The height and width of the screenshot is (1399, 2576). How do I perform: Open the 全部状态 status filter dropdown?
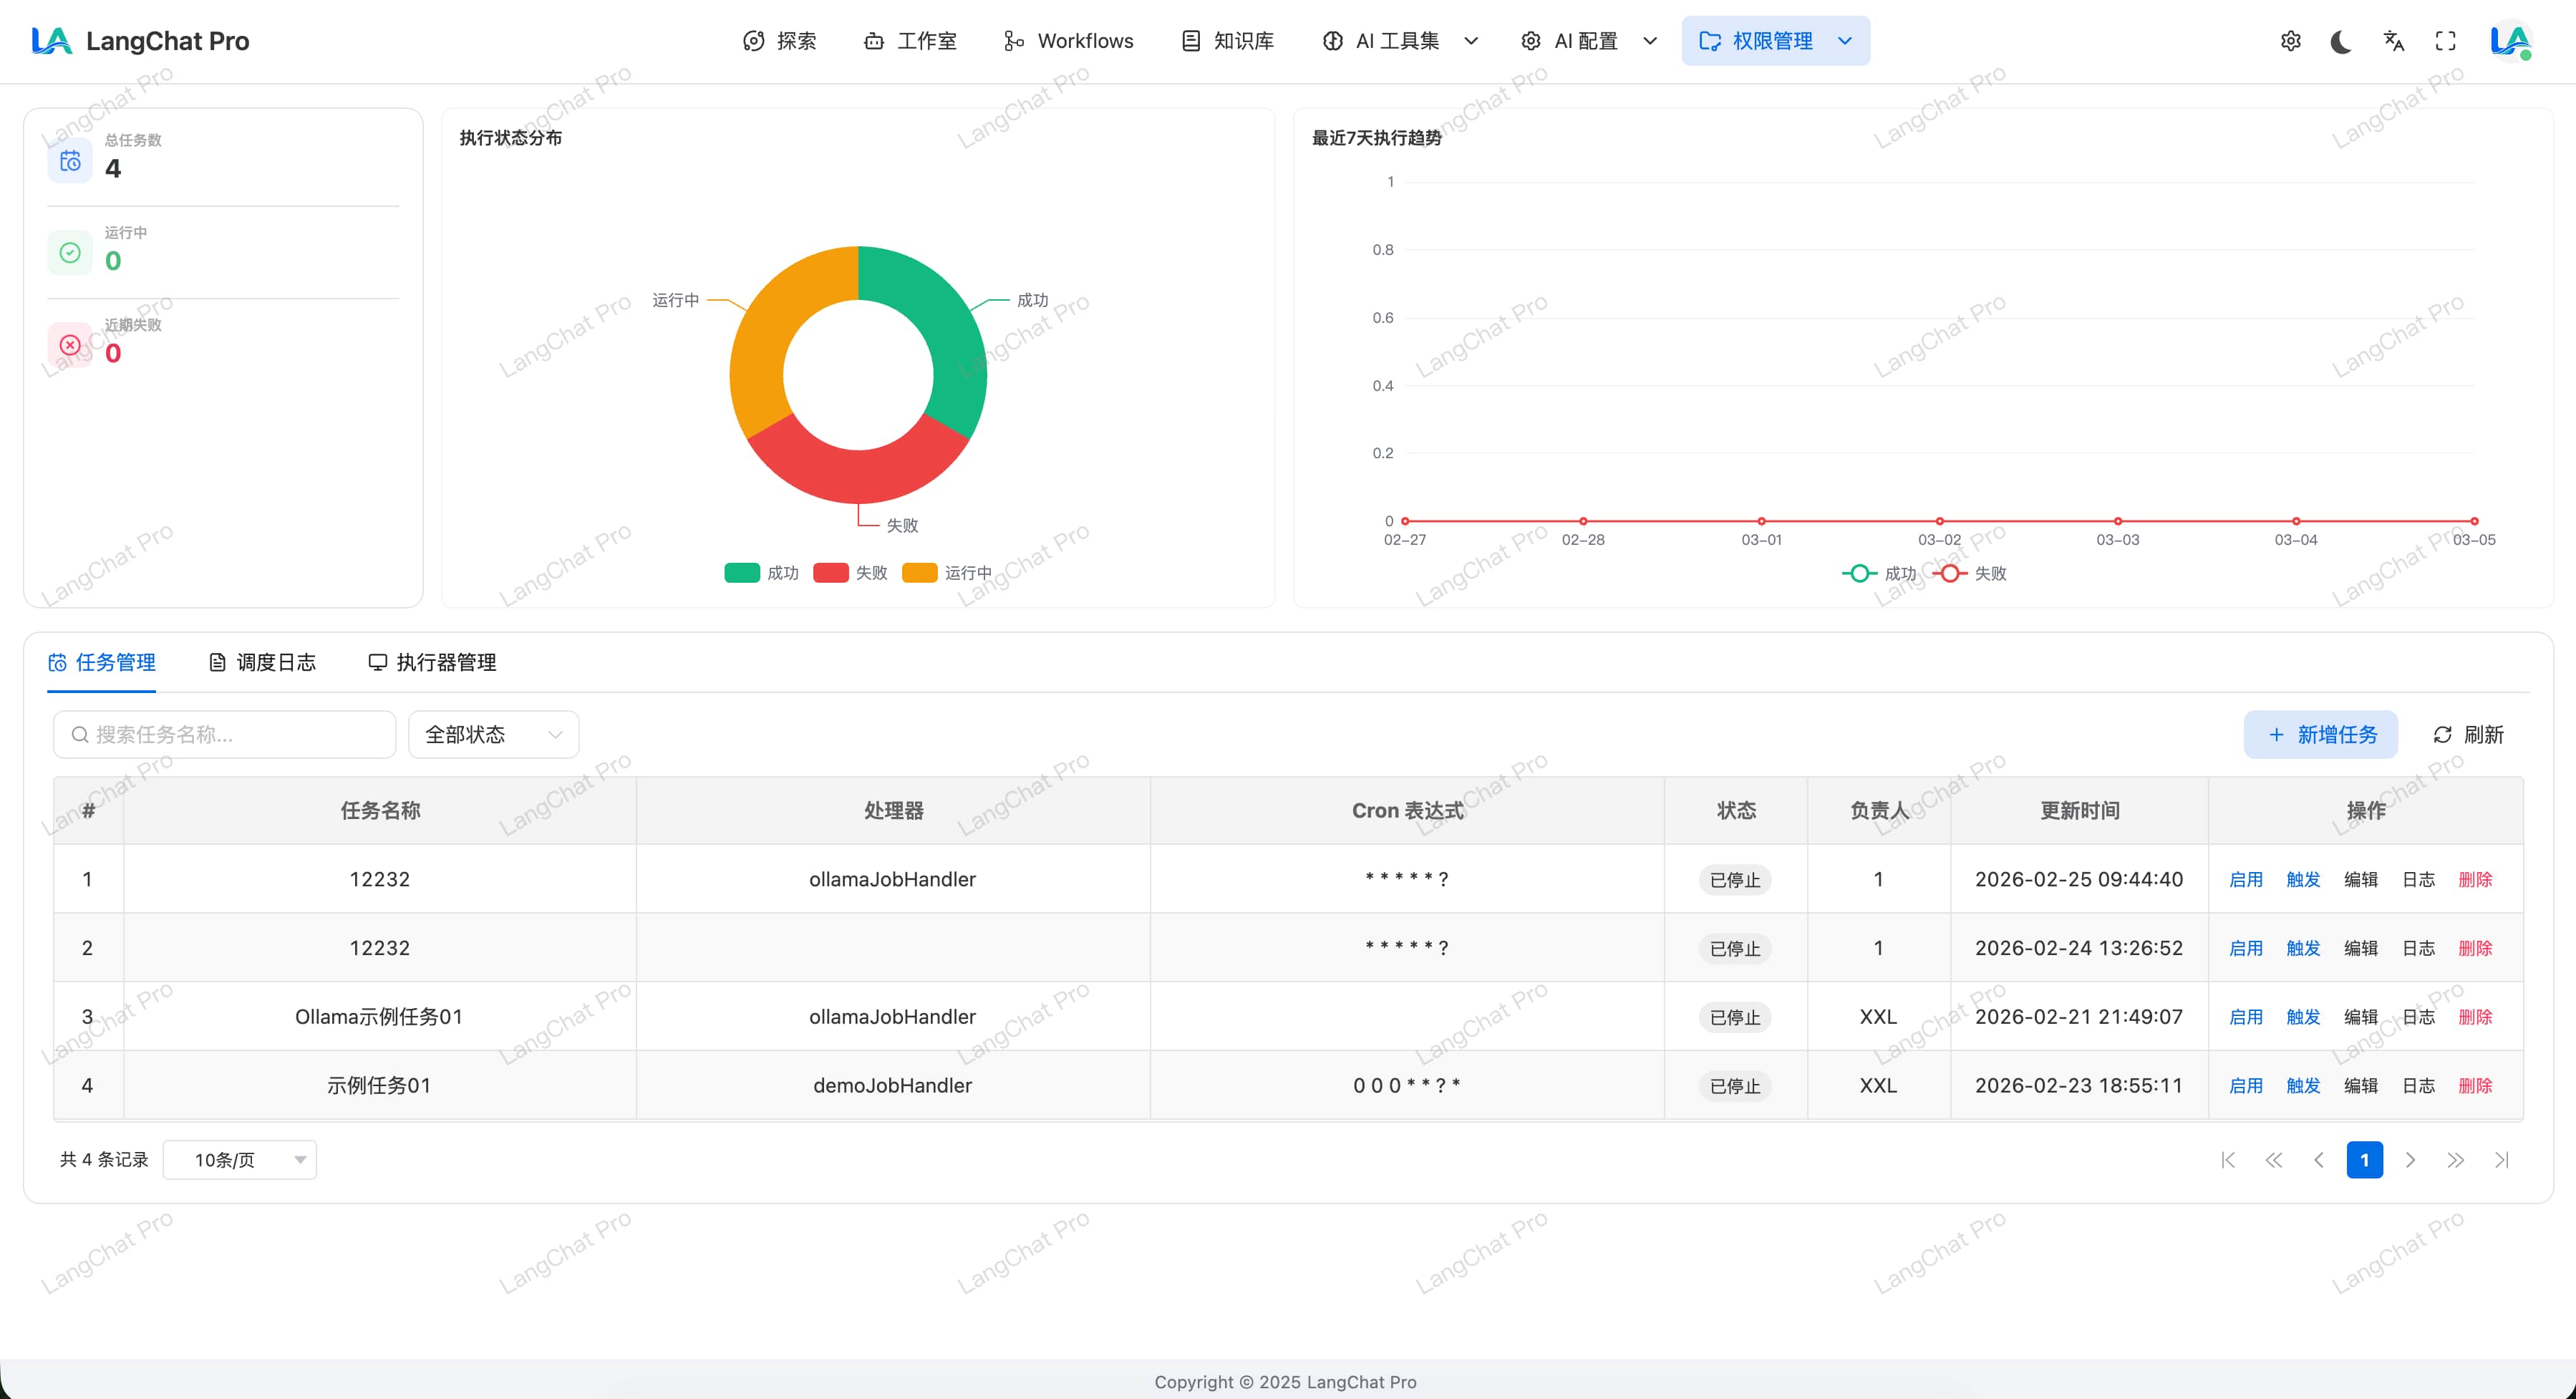pos(493,735)
